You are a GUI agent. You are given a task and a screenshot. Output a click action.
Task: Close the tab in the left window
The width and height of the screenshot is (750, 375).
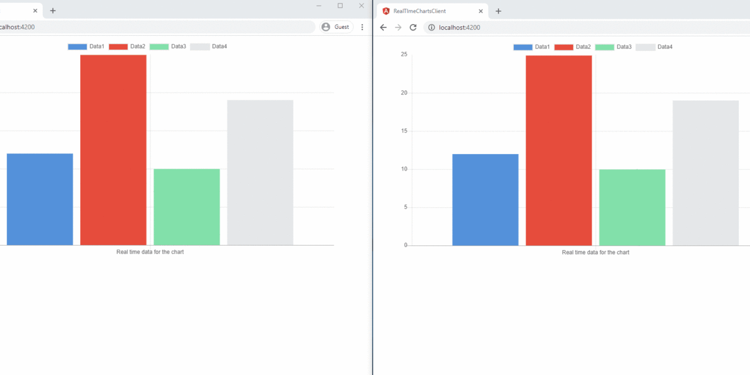[x=35, y=11]
